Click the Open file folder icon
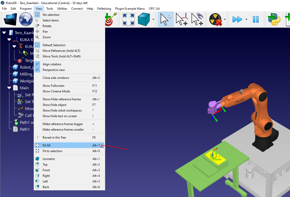The width and height of the screenshot is (290, 197). 10,19
